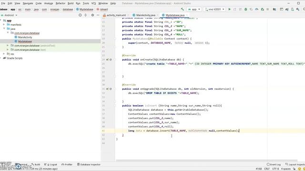Click the onCreate override gutter icon

107,59
